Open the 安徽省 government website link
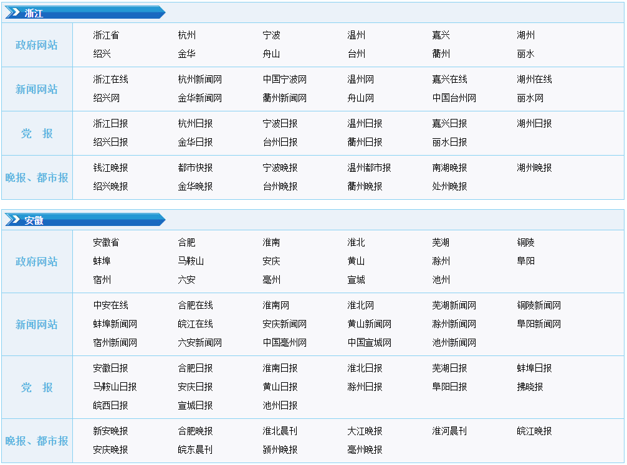Screen dimensions: 627x465 point(106,243)
